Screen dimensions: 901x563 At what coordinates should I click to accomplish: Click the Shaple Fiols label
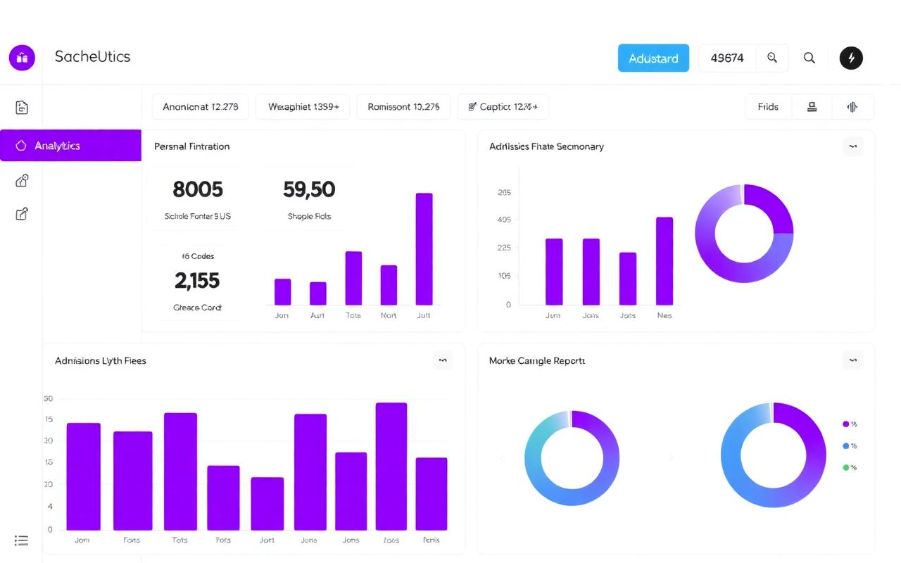[309, 217]
